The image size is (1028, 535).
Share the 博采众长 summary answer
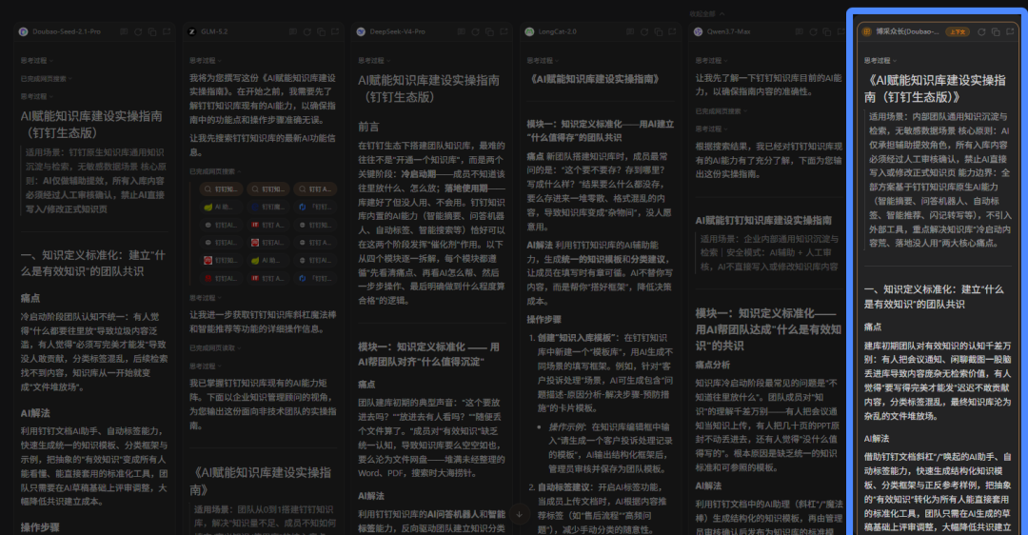(x=1010, y=31)
